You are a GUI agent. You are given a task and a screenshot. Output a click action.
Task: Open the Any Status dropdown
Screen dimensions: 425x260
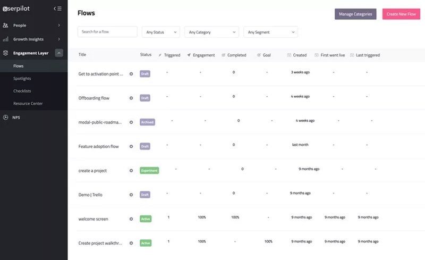(161, 32)
